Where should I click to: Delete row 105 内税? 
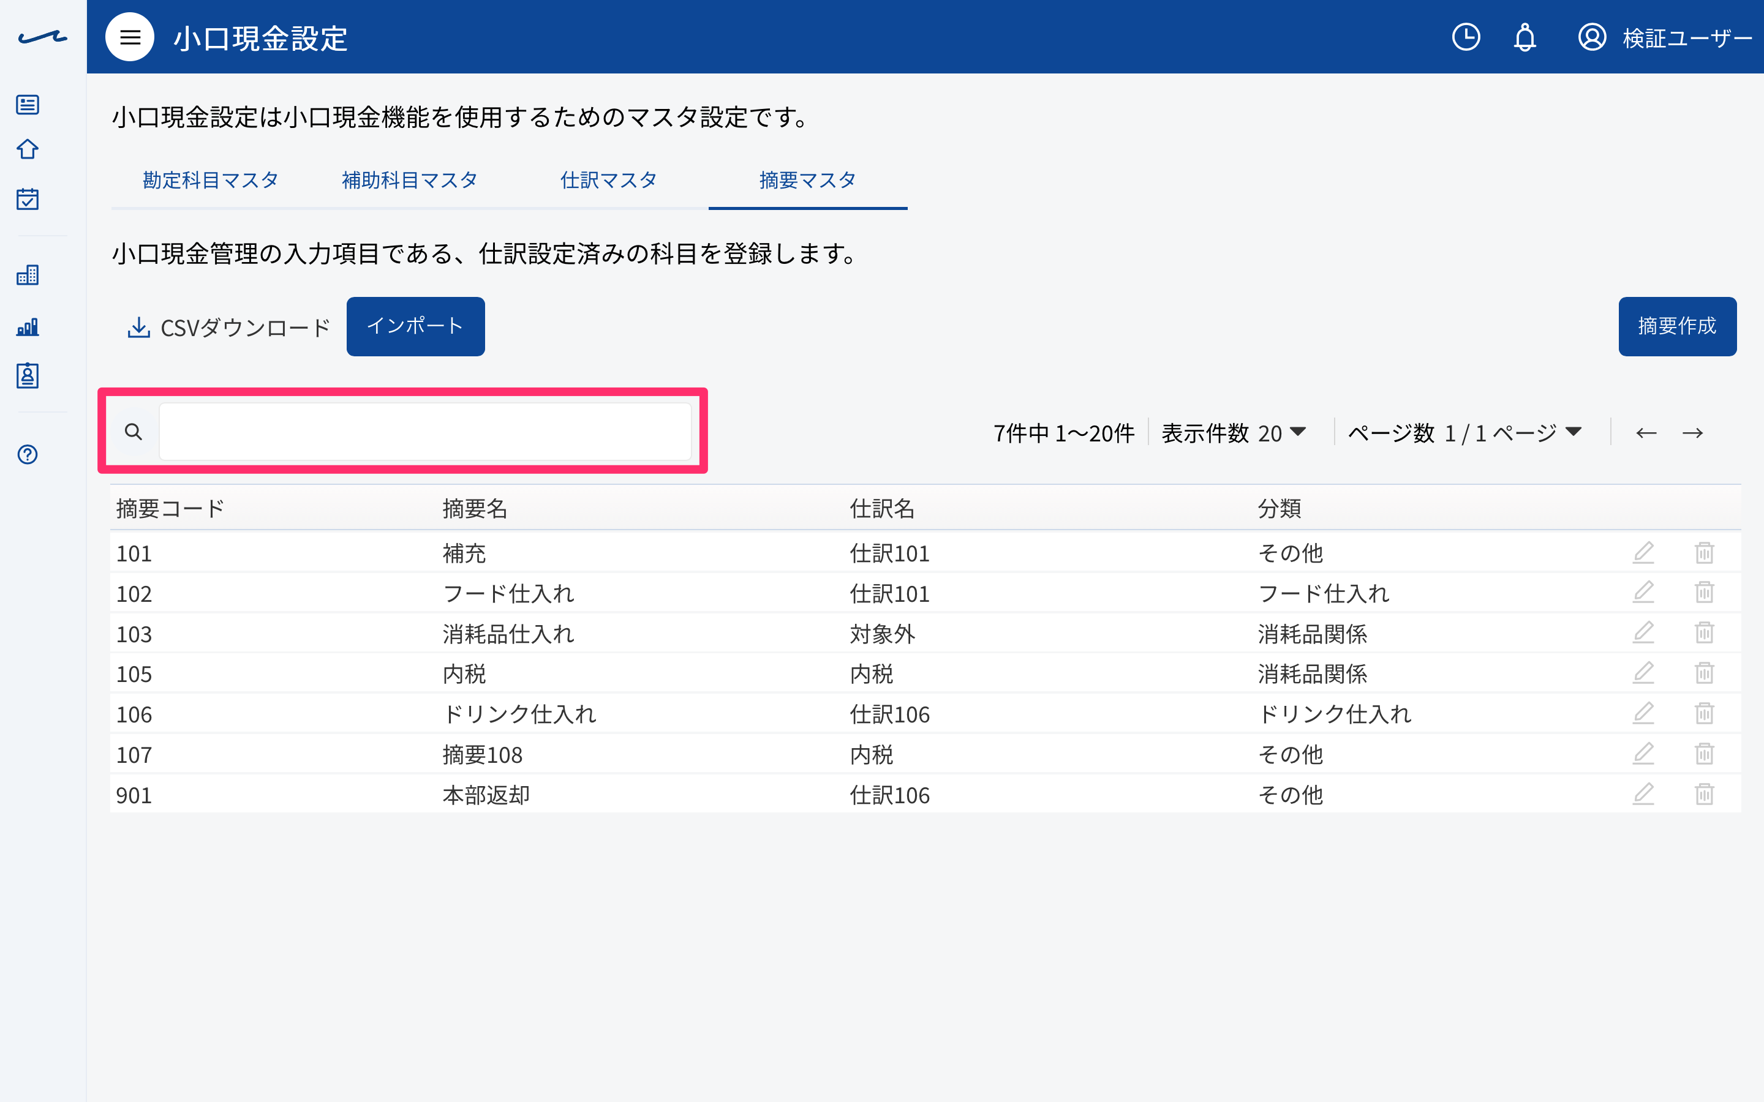[1704, 673]
